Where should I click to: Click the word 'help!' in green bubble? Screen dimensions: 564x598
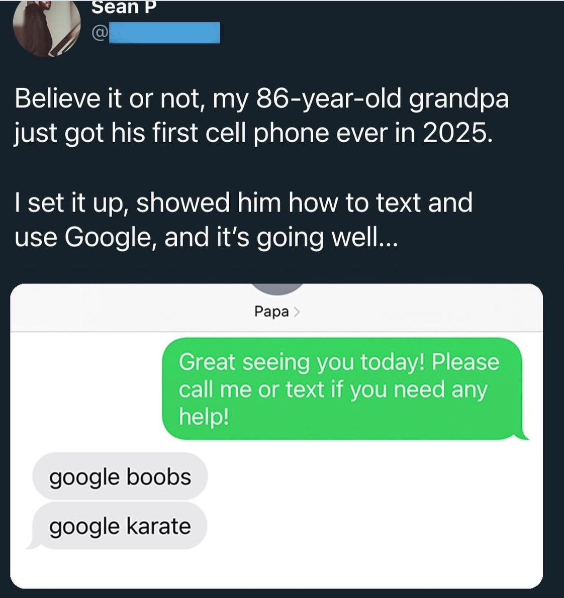(204, 416)
